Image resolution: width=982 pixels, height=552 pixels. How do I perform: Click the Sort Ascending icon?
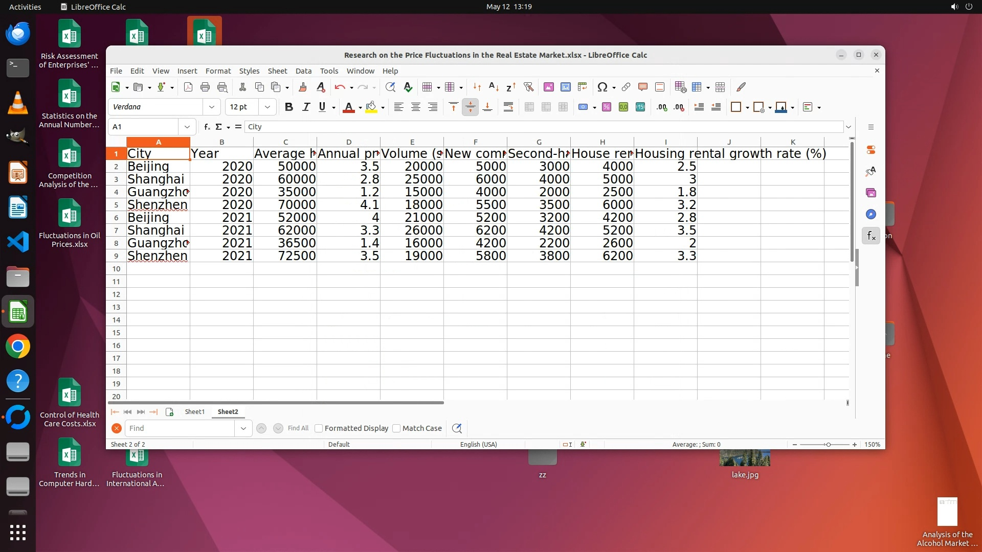[x=493, y=87]
